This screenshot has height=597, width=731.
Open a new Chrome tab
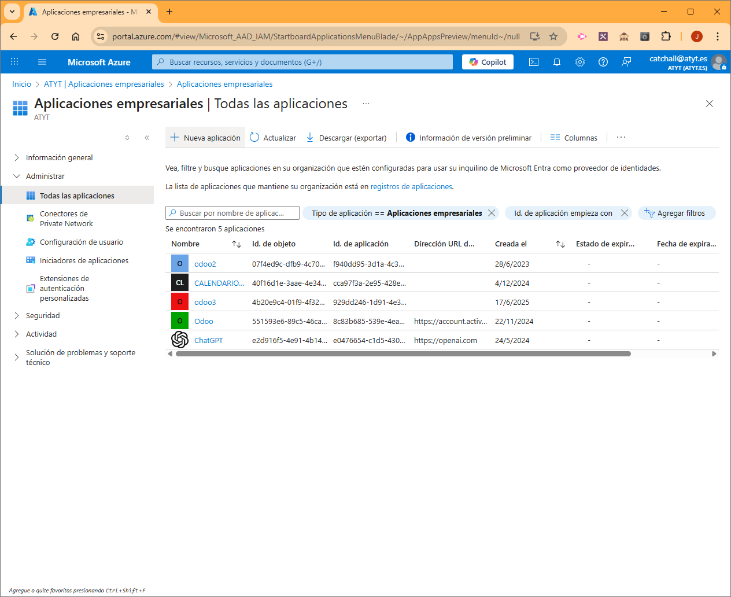point(169,12)
